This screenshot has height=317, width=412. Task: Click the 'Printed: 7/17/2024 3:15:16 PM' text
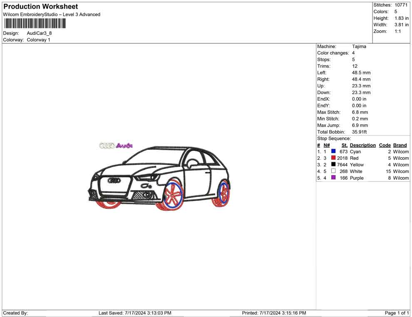tap(274, 313)
